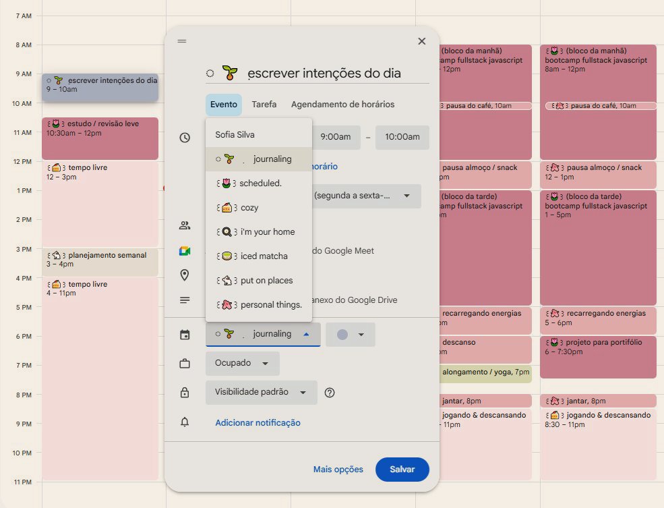
Task: Switch to the Tarefa tab
Action: 264,105
